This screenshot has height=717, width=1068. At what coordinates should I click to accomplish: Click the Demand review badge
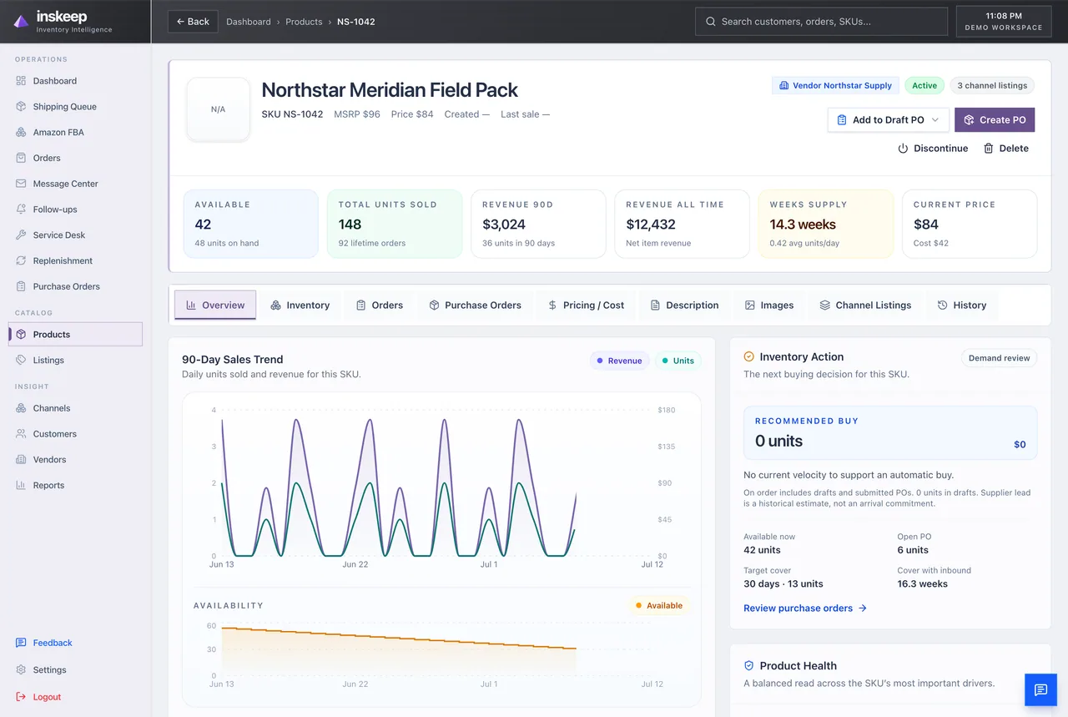click(x=999, y=358)
